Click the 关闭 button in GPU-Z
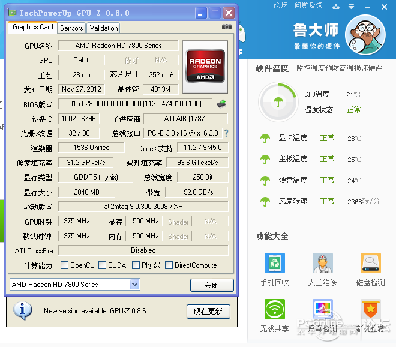Image resolution: width=396 pixels, height=347 pixels. (x=212, y=285)
